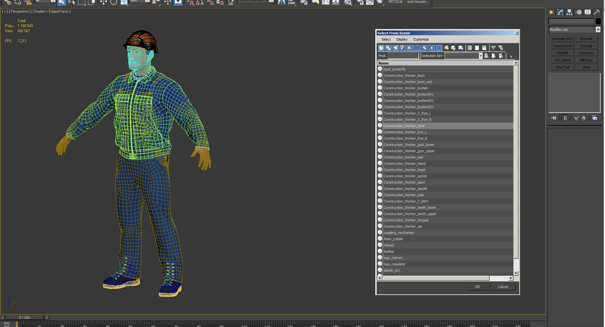This screenshot has width=605, height=327.
Task: Click Display None icon in dialog toolbar
Action: (477, 48)
